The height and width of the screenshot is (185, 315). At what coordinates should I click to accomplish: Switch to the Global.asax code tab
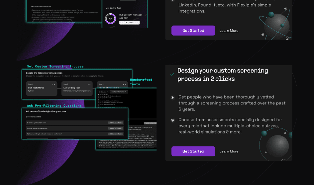click(x=103, y=92)
